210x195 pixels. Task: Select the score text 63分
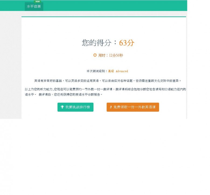[x=127, y=43]
